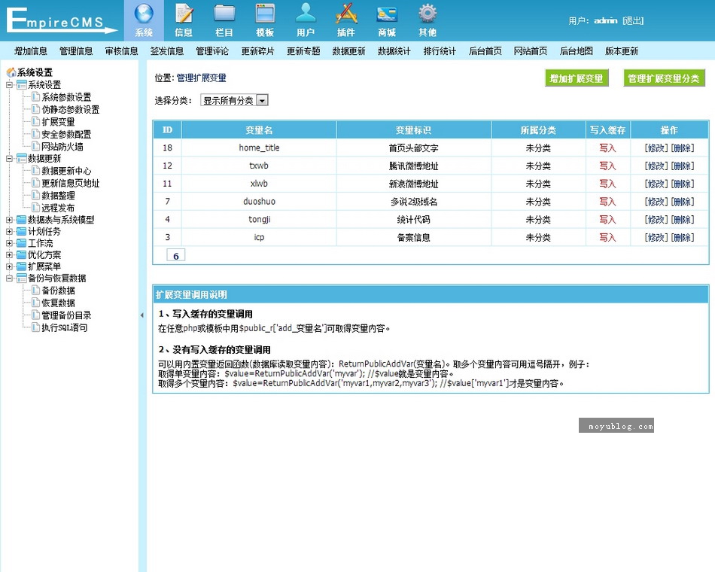This screenshot has height=572, width=715.
Task: Collapse the 系统设置 tree node
Action: (9, 84)
